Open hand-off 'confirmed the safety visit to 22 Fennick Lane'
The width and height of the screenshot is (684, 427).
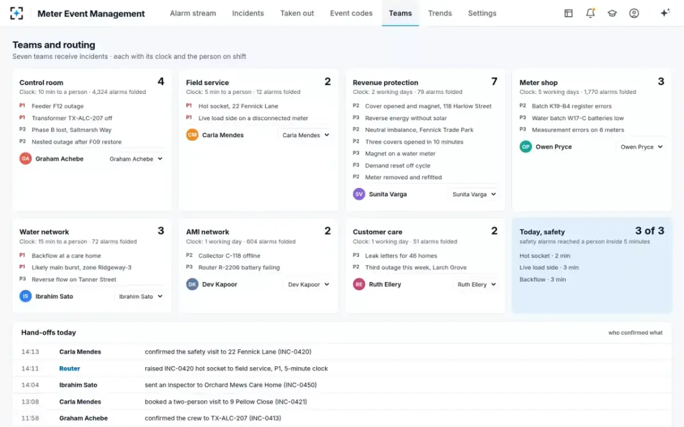(x=228, y=352)
